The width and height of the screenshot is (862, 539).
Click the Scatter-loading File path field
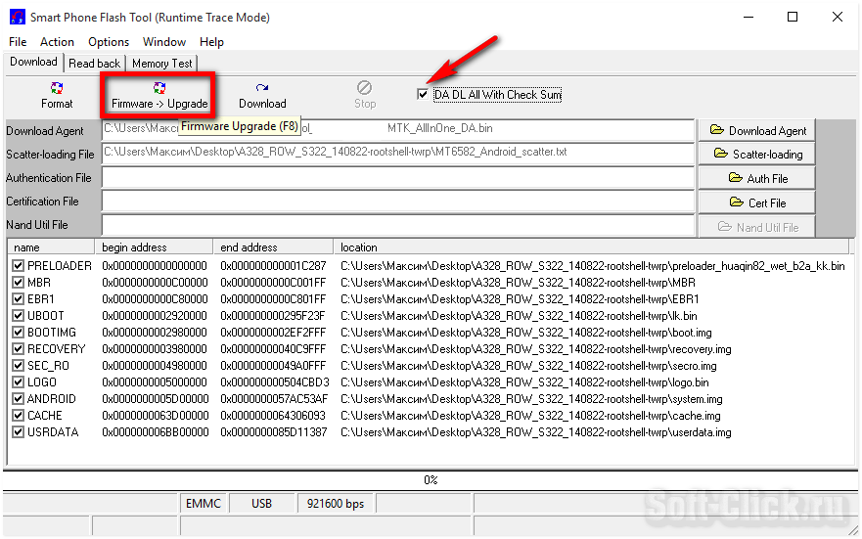pos(396,154)
